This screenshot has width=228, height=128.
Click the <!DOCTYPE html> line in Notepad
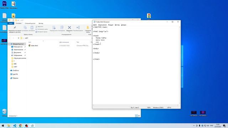(100, 27)
